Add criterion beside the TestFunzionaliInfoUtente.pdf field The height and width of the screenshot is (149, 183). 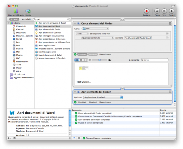click(167, 38)
